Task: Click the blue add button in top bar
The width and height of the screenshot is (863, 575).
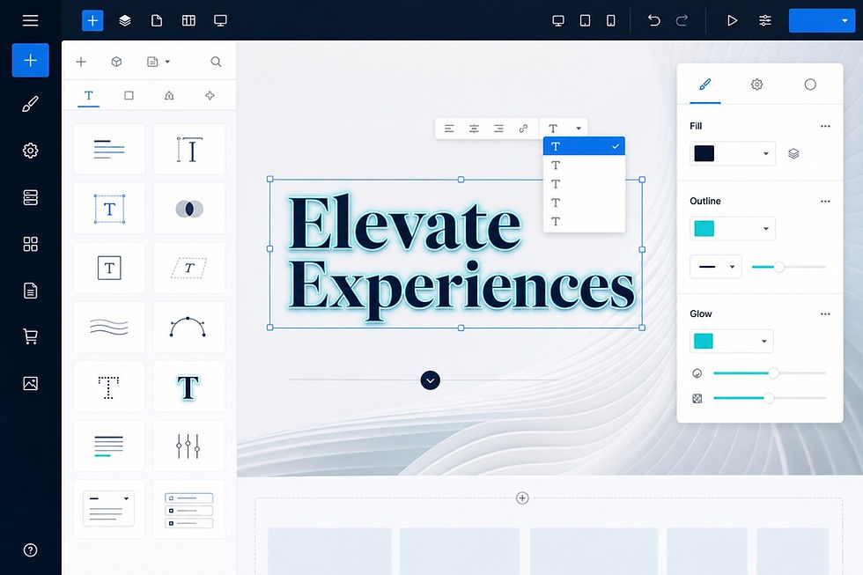Action: tap(92, 21)
